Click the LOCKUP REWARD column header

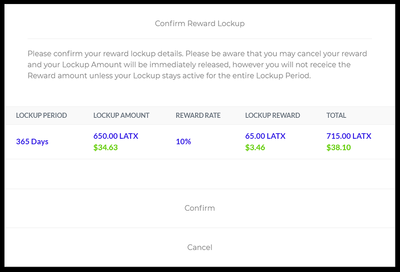click(272, 115)
